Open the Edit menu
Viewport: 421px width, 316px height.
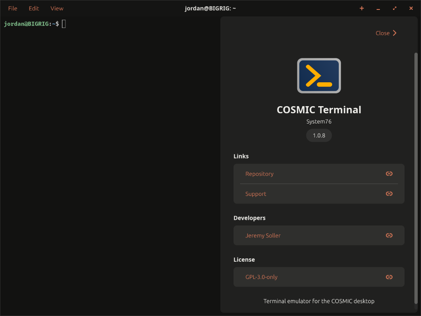pyautogui.click(x=34, y=8)
